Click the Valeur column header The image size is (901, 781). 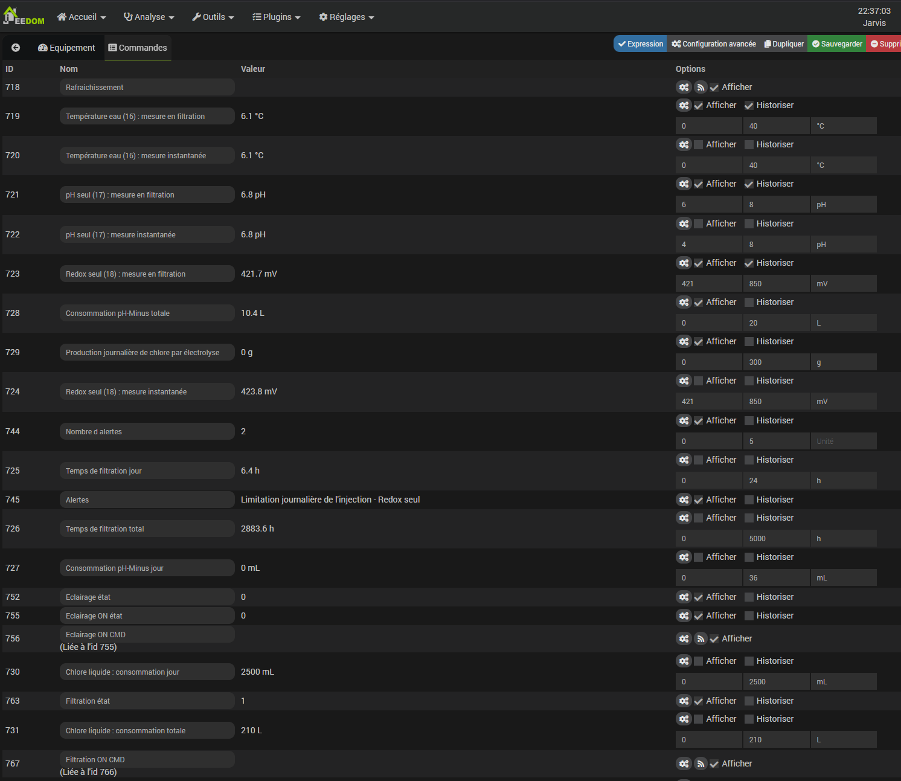tap(253, 69)
